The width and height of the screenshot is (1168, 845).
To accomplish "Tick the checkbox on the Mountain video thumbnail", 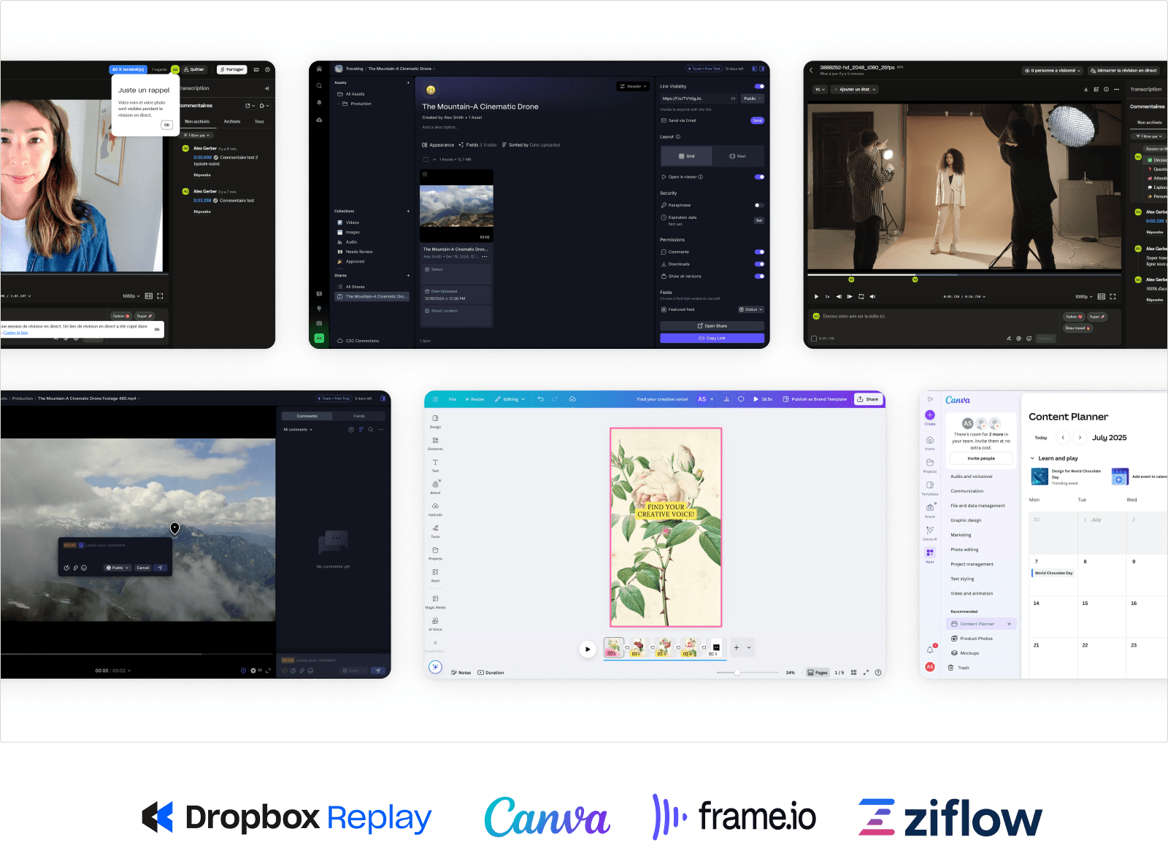I will click(x=425, y=174).
